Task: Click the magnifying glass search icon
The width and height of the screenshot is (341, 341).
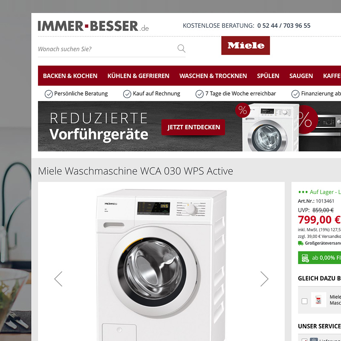Action: [182, 48]
